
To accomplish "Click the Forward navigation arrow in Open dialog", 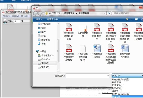I will coord(40,14).
